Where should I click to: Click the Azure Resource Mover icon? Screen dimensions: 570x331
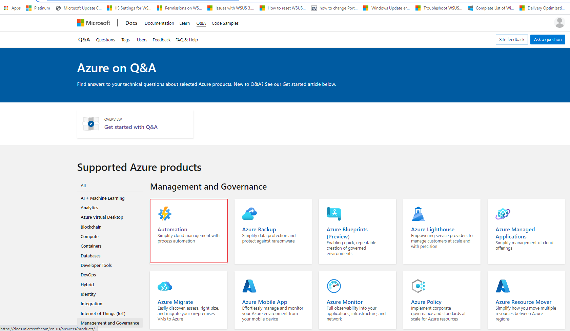coord(503,286)
